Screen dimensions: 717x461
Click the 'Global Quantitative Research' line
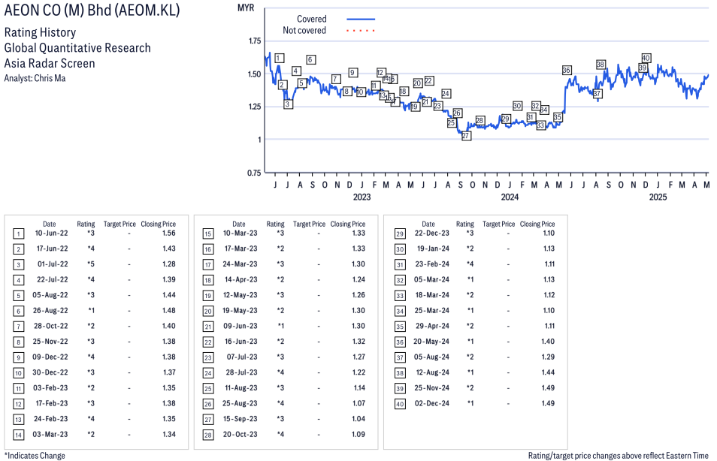[x=77, y=48]
